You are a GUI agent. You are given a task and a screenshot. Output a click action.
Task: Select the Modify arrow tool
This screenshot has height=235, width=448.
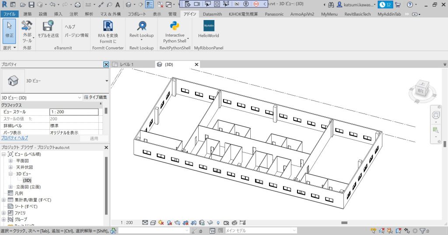[x=9, y=28]
